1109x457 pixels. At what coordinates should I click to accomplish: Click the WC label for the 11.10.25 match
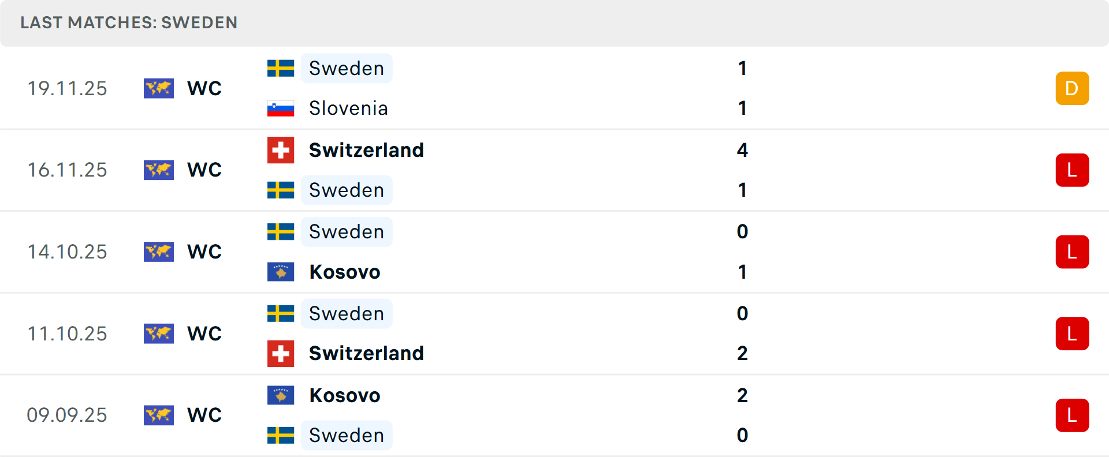click(x=204, y=334)
